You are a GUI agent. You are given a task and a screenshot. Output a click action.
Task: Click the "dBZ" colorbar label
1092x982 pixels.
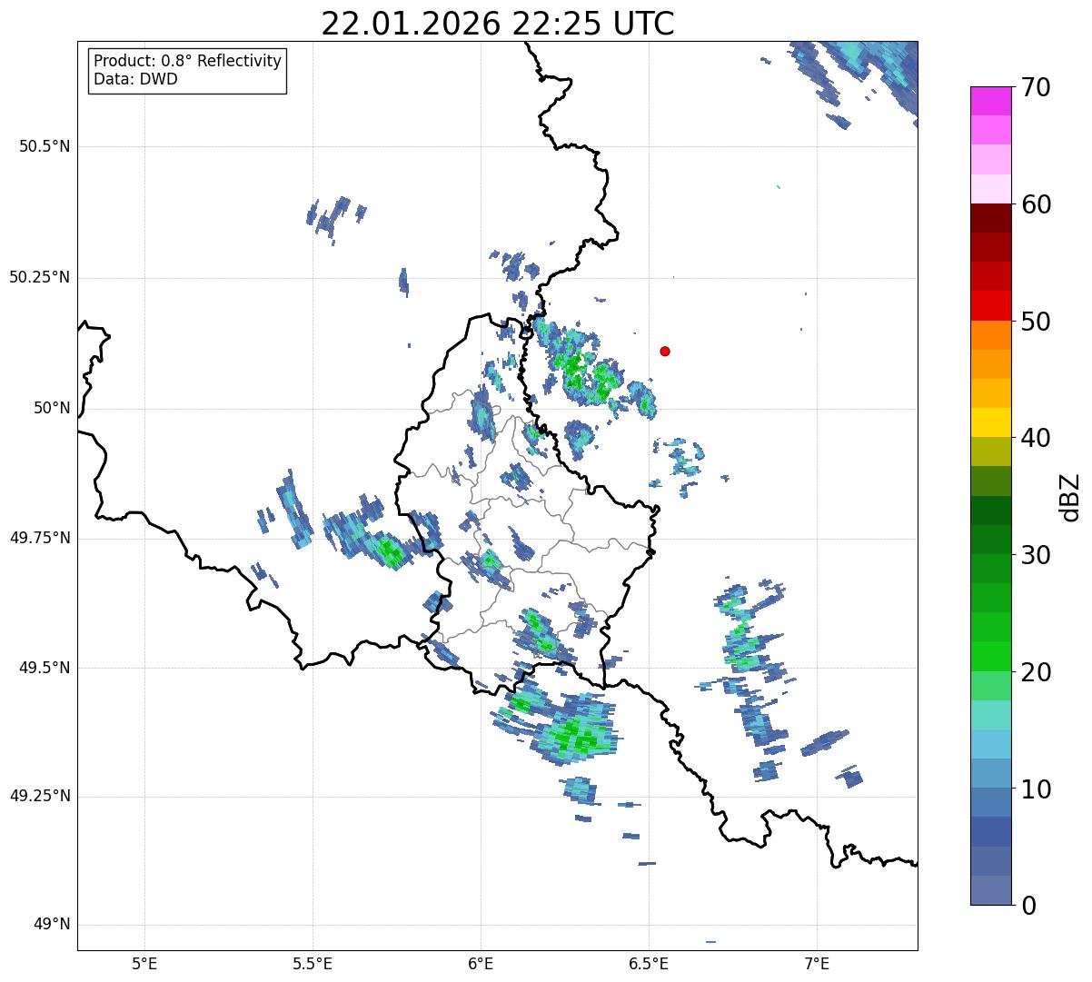coord(1070,496)
